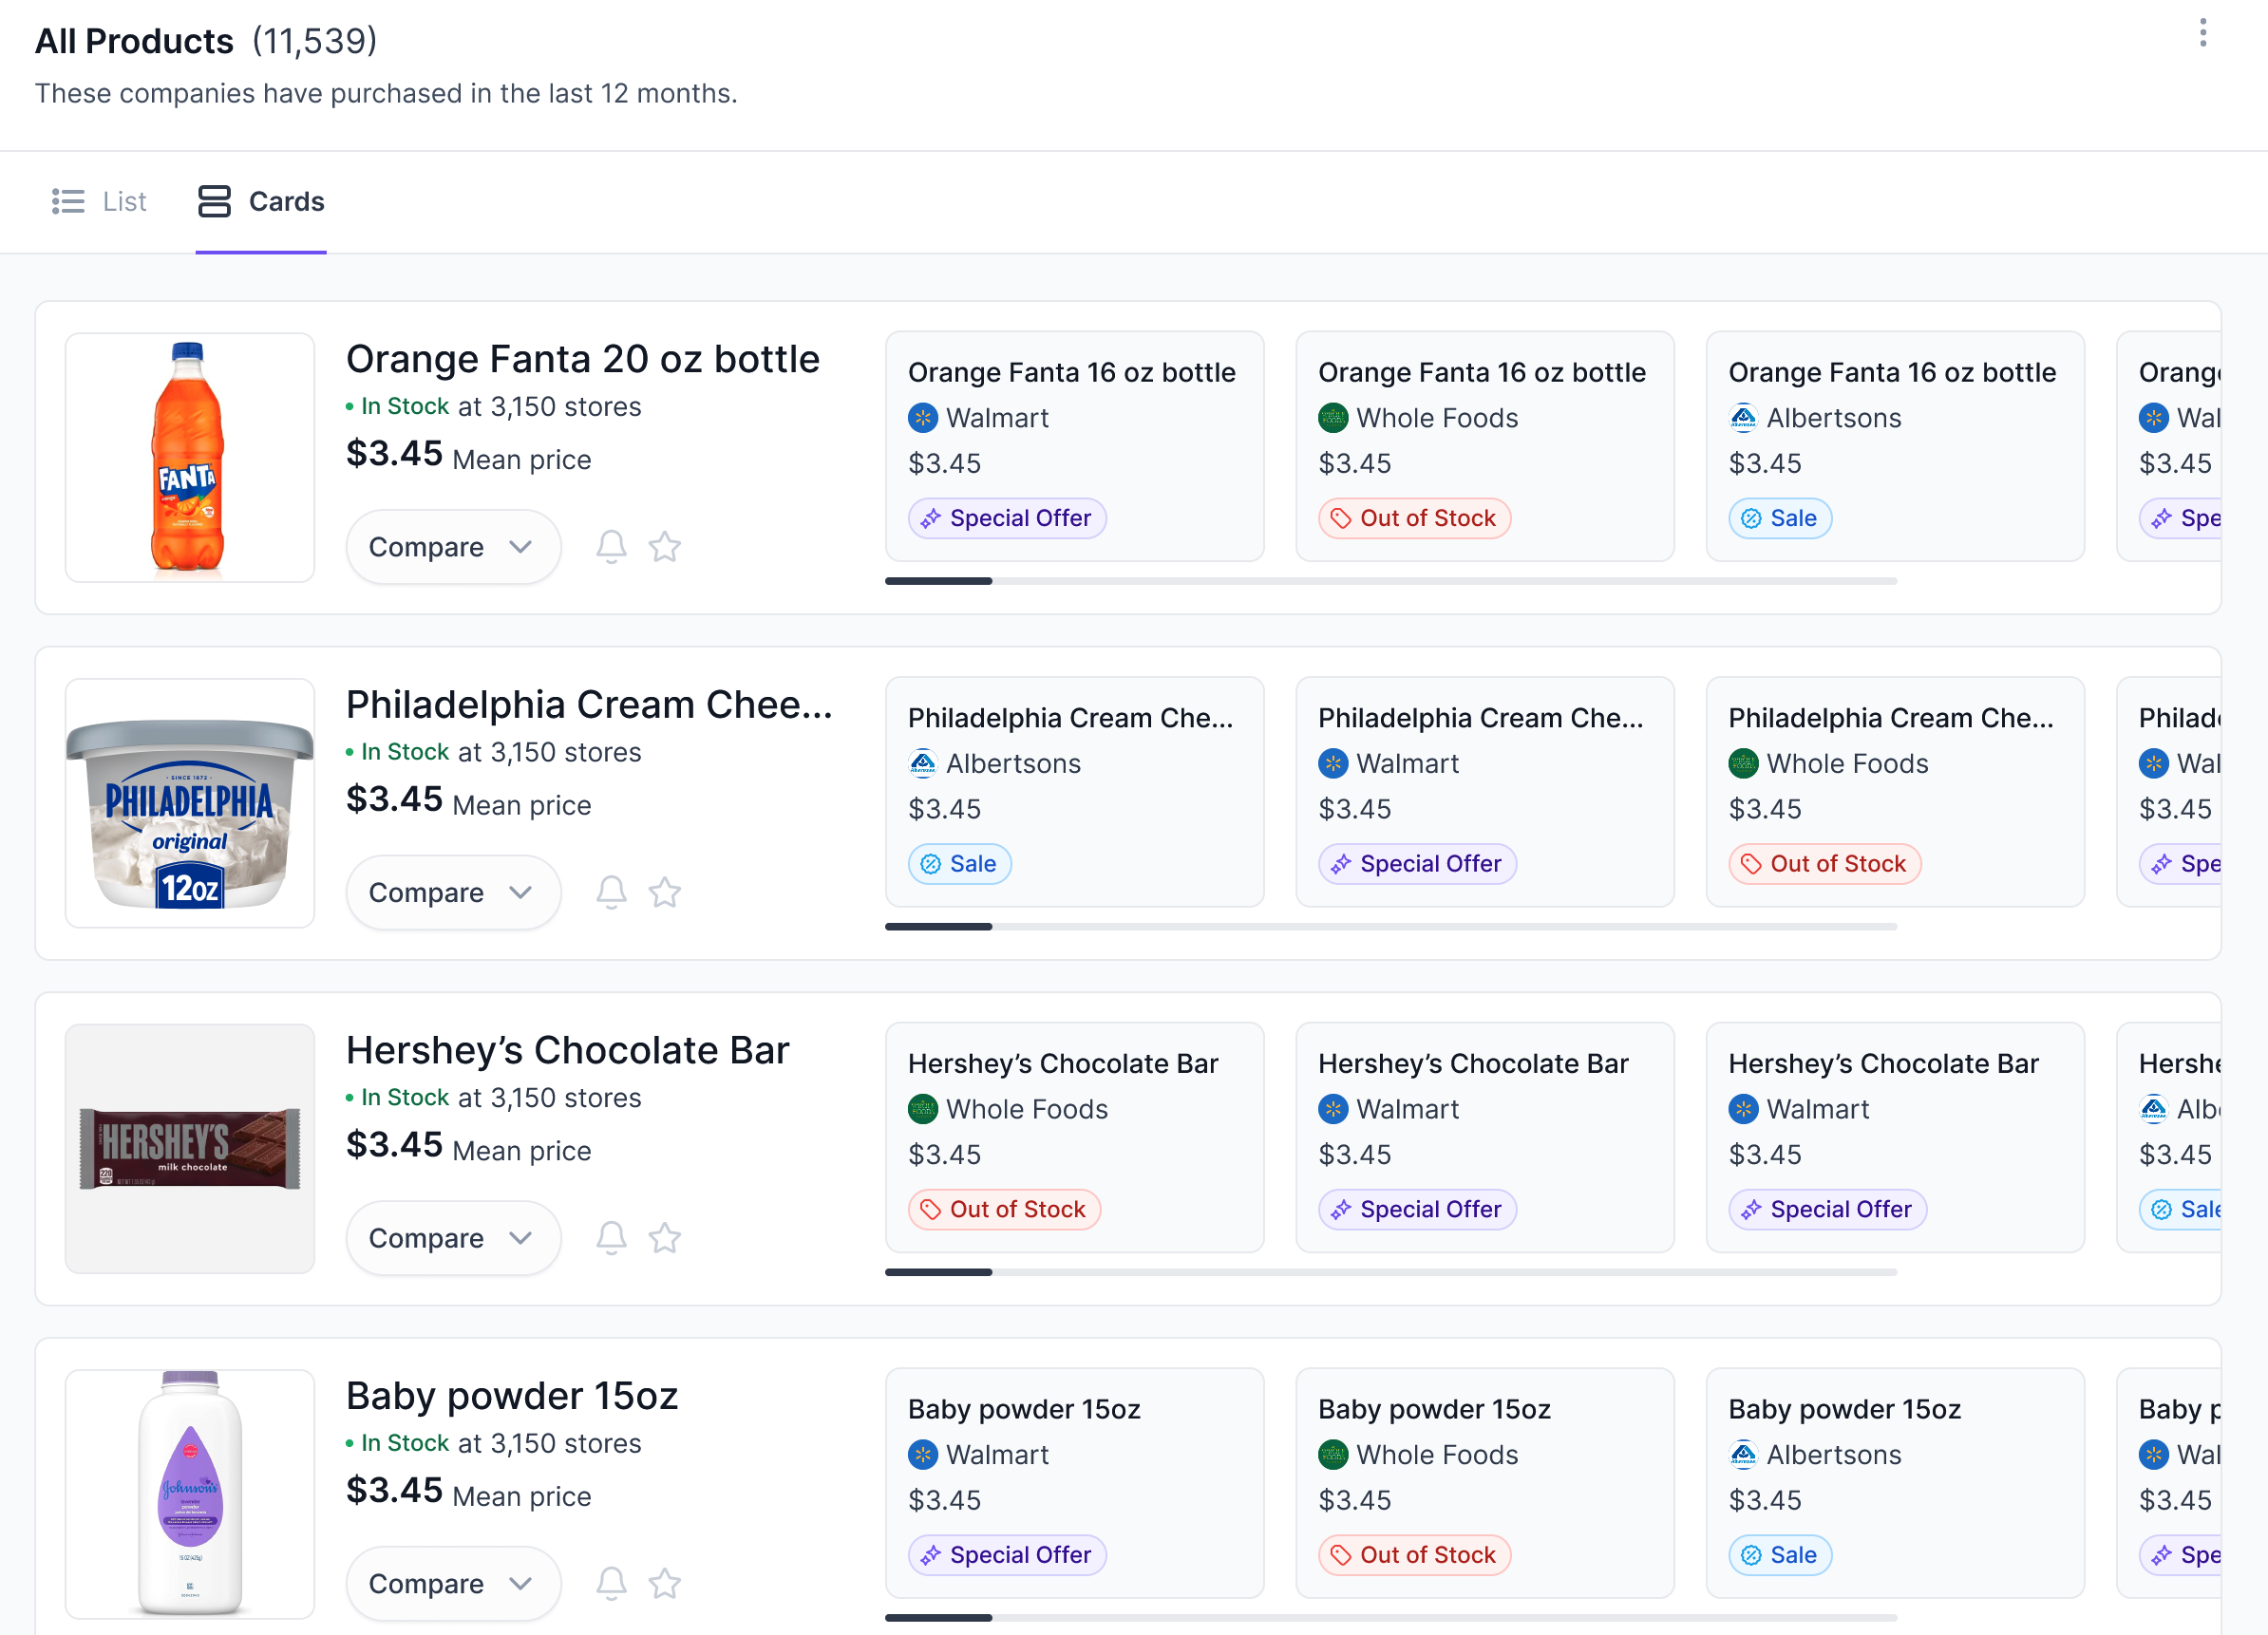Click Special Offer badge on Walmart Philadelphia card
Image resolution: width=2268 pixels, height=1635 pixels.
point(1417,864)
